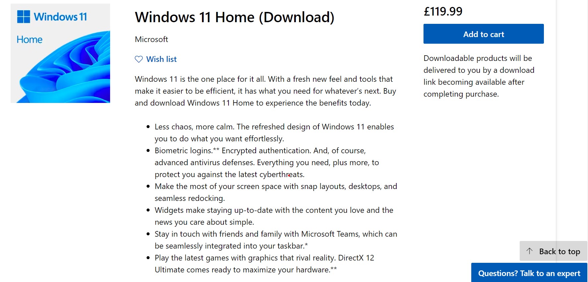The image size is (588, 282).
Task: Click the Downloadable products delivery note
Action: pos(479,76)
